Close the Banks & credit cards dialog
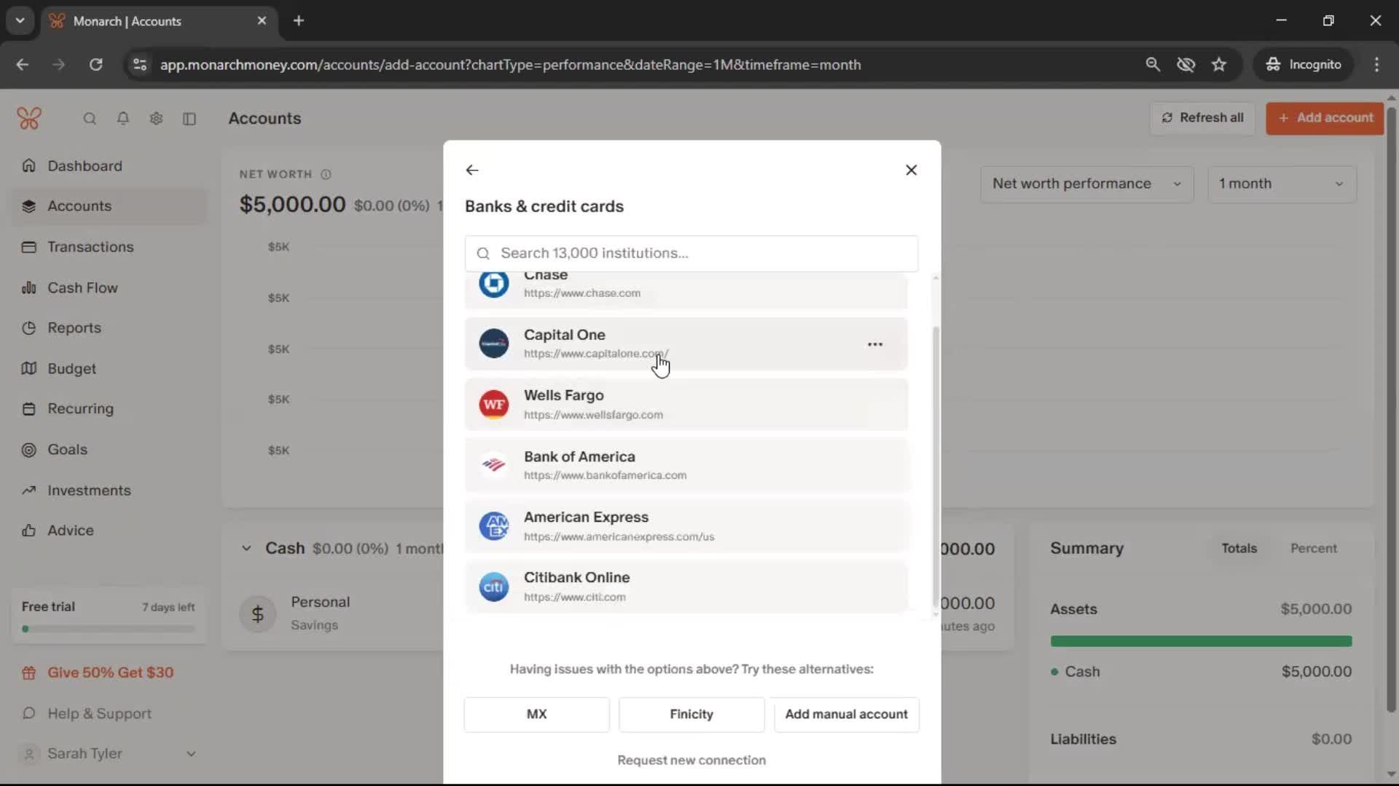Screen dimensions: 1399x786 (911, 170)
